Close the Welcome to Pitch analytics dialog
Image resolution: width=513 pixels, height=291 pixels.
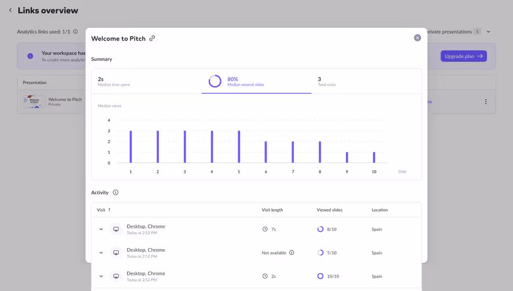tap(417, 38)
